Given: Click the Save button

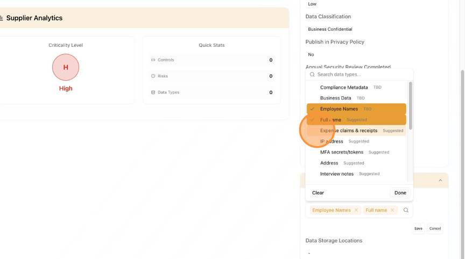Looking at the screenshot, I should tap(418, 228).
